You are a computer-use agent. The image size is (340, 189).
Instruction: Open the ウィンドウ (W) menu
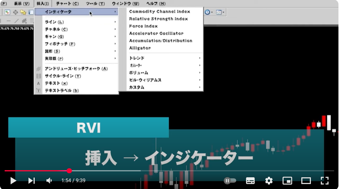click(125, 4)
